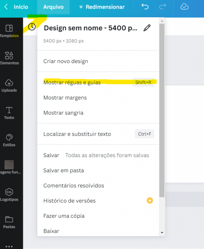The height and width of the screenshot is (249, 204).
Task: Click the redo arrow icon
Action: pos(162,7)
